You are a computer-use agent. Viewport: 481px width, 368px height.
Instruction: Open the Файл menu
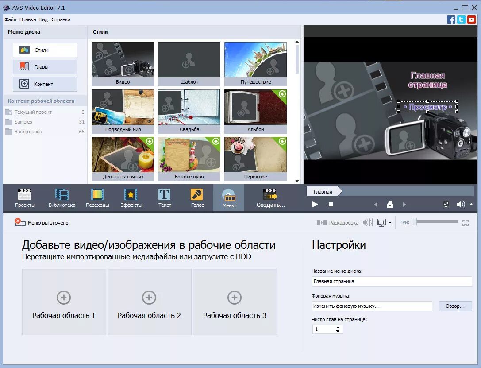pos(10,19)
